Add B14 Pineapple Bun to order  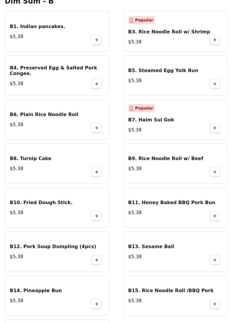click(x=97, y=304)
